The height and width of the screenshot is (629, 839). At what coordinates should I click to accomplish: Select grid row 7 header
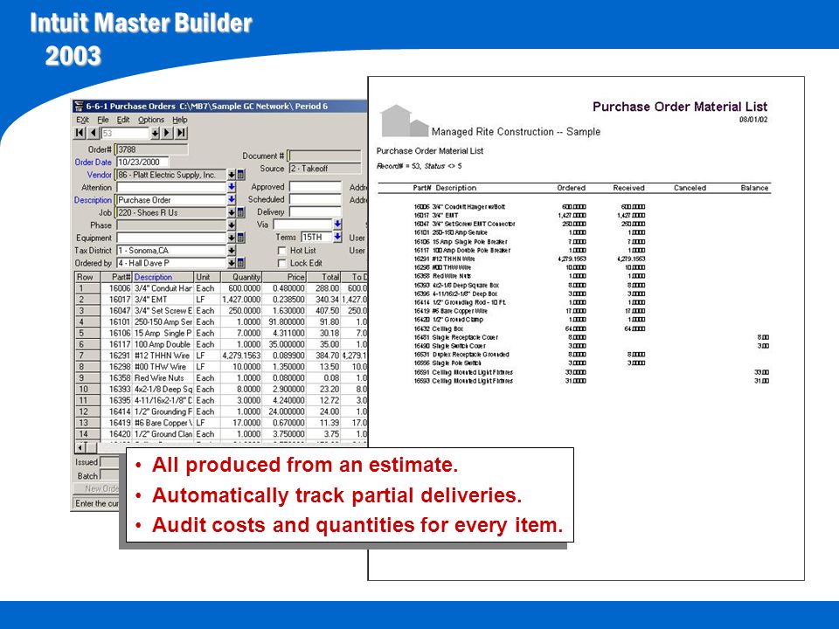click(87, 356)
